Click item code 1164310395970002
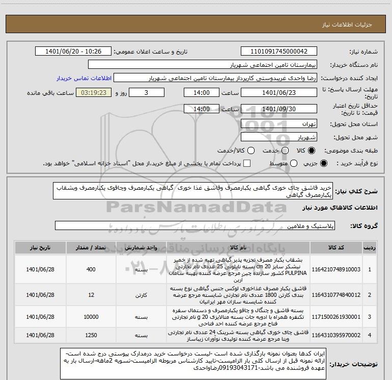This screenshot has height=380, width=392. [x=336, y=335]
